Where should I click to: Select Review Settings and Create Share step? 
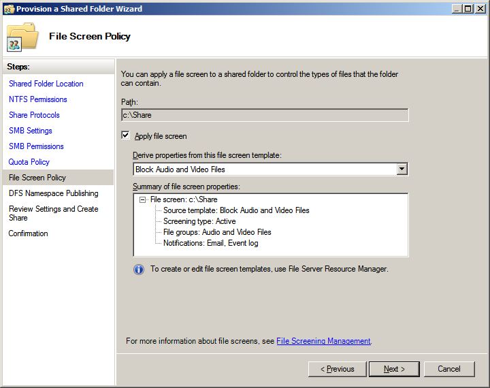click(x=54, y=213)
